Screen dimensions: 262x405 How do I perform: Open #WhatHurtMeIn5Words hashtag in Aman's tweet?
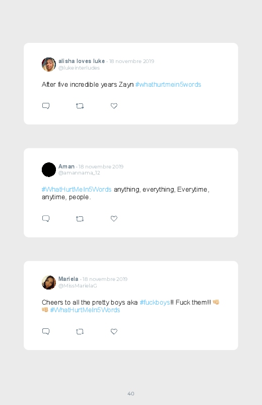(77, 190)
